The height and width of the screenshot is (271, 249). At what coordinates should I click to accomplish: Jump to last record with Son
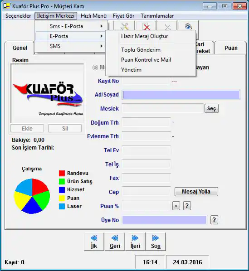pyautogui.click(x=156, y=242)
